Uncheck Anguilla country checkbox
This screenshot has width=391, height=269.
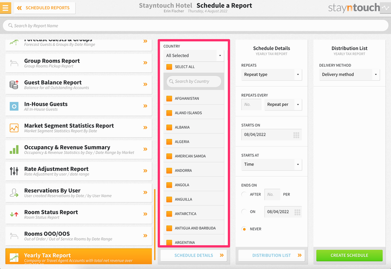coord(169,199)
